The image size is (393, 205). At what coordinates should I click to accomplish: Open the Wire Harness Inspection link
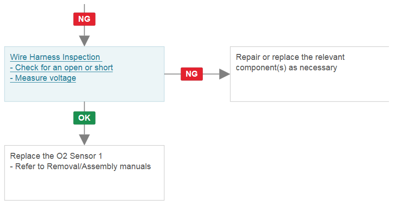pyautogui.click(x=56, y=57)
